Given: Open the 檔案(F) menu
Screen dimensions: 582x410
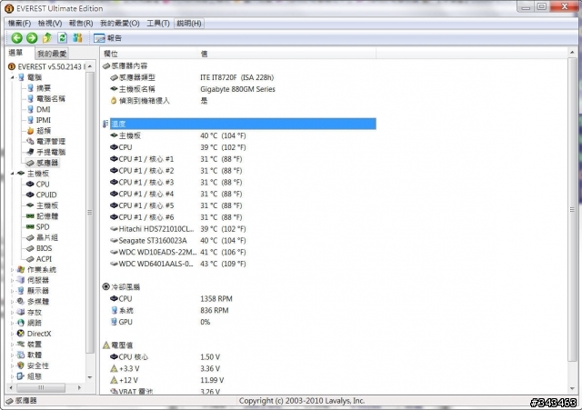Looking at the screenshot, I should tap(19, 24).
